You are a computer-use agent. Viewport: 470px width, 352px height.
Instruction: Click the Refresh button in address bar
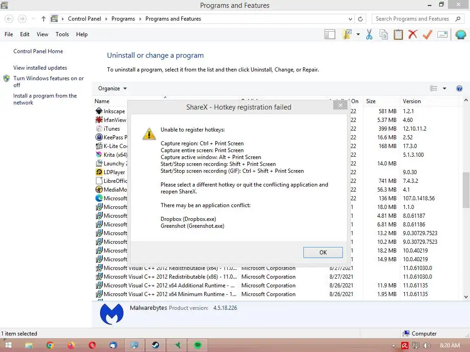pyautogui.click(x=360, y=19)
